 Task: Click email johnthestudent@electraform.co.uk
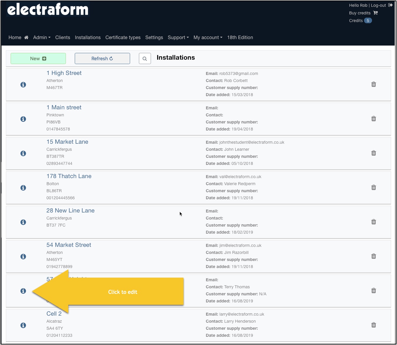point(252,142)
